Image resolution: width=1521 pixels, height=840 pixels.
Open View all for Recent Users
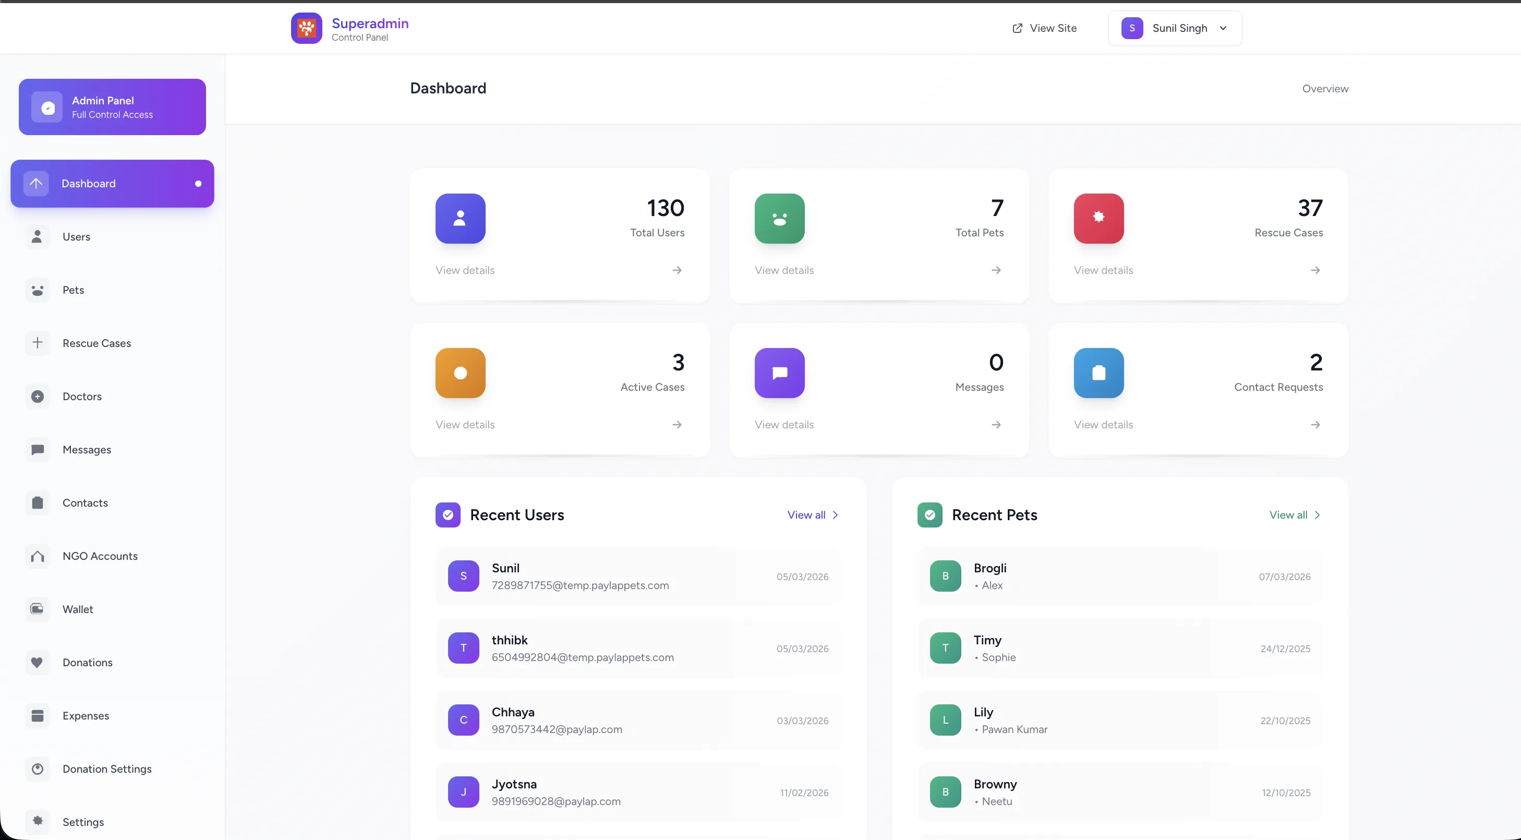click(812, 514)
